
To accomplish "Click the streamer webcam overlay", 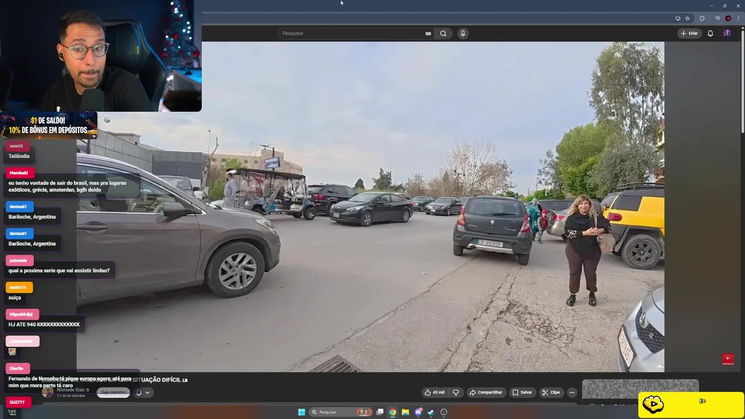I will [101, 56].
